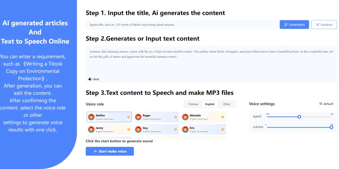This screenshot has height=169, width=339.
Task: Play Michelle voice preview icon
Action: point(222,117)
